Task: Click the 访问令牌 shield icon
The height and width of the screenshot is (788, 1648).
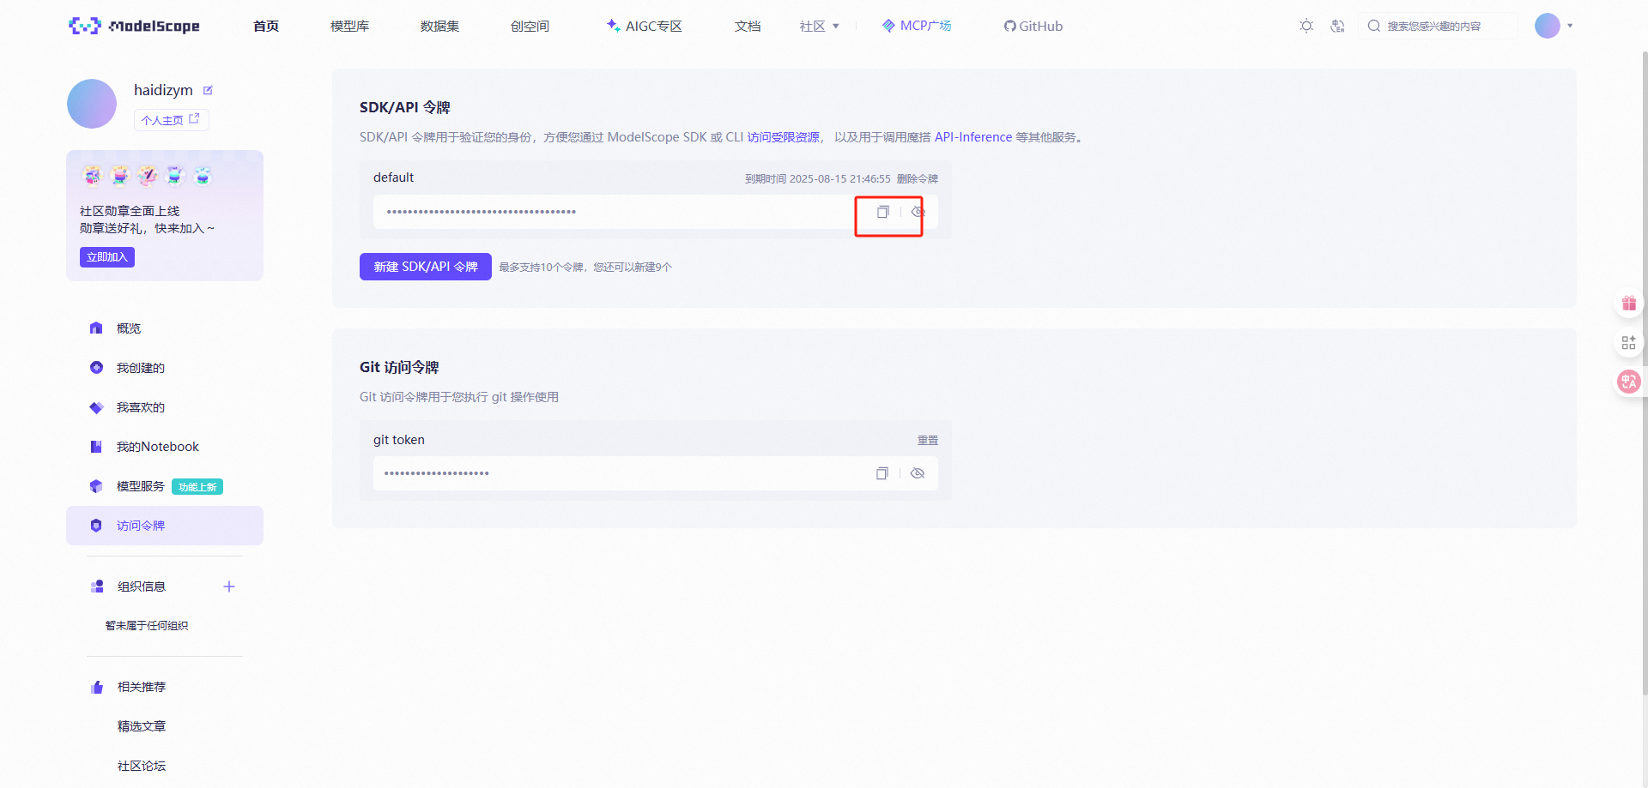Action: tap(96, 526)
